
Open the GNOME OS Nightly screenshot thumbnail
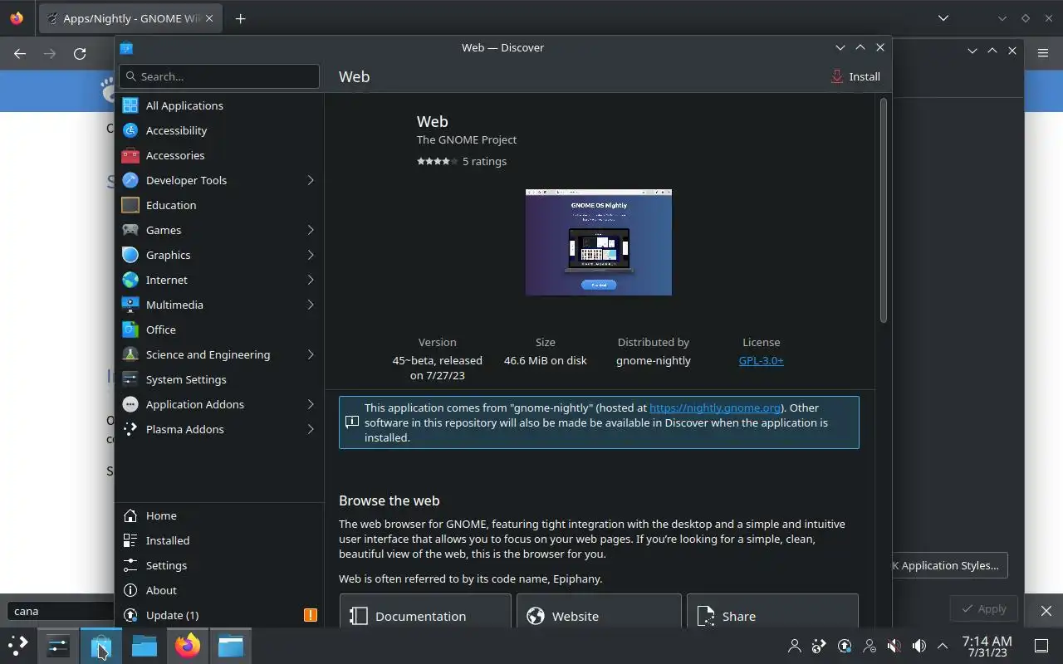(599, 242)
